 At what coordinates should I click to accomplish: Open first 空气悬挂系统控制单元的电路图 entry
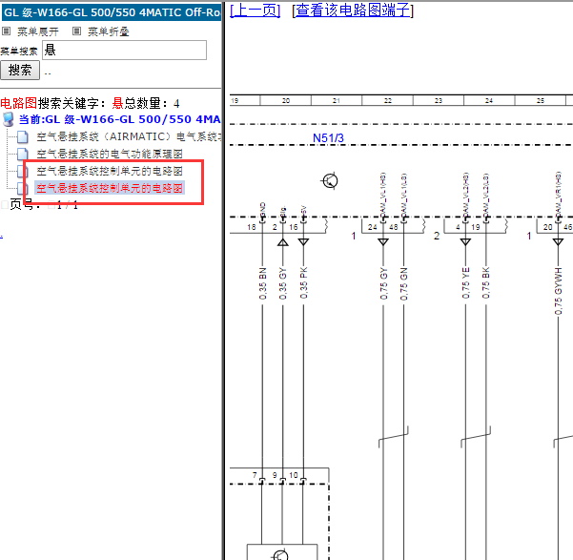[x=110, y=171]
